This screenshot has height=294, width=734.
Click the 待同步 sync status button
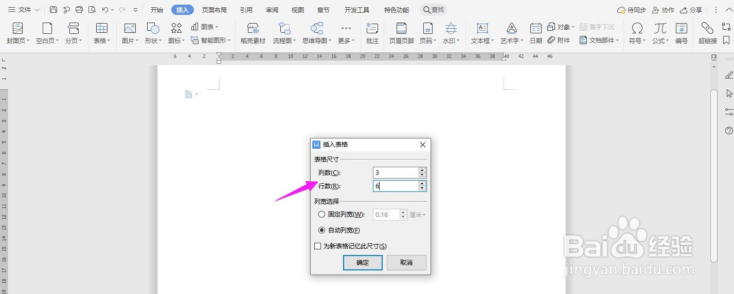coord(632,10)
